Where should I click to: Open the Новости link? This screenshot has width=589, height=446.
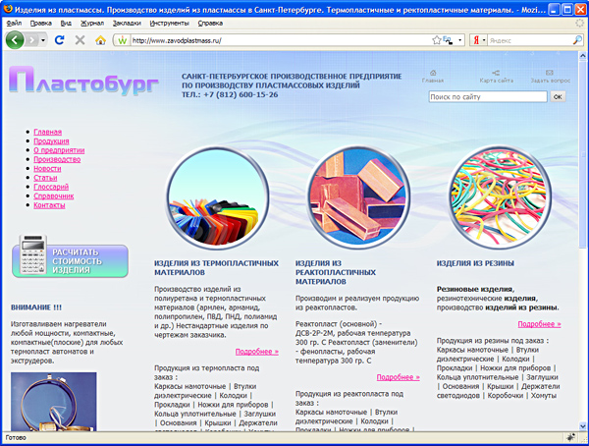[x=47, y=168]
